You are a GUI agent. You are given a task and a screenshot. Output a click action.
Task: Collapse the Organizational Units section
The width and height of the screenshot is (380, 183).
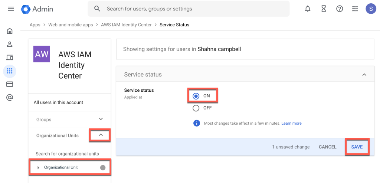(x=101, y=135)
